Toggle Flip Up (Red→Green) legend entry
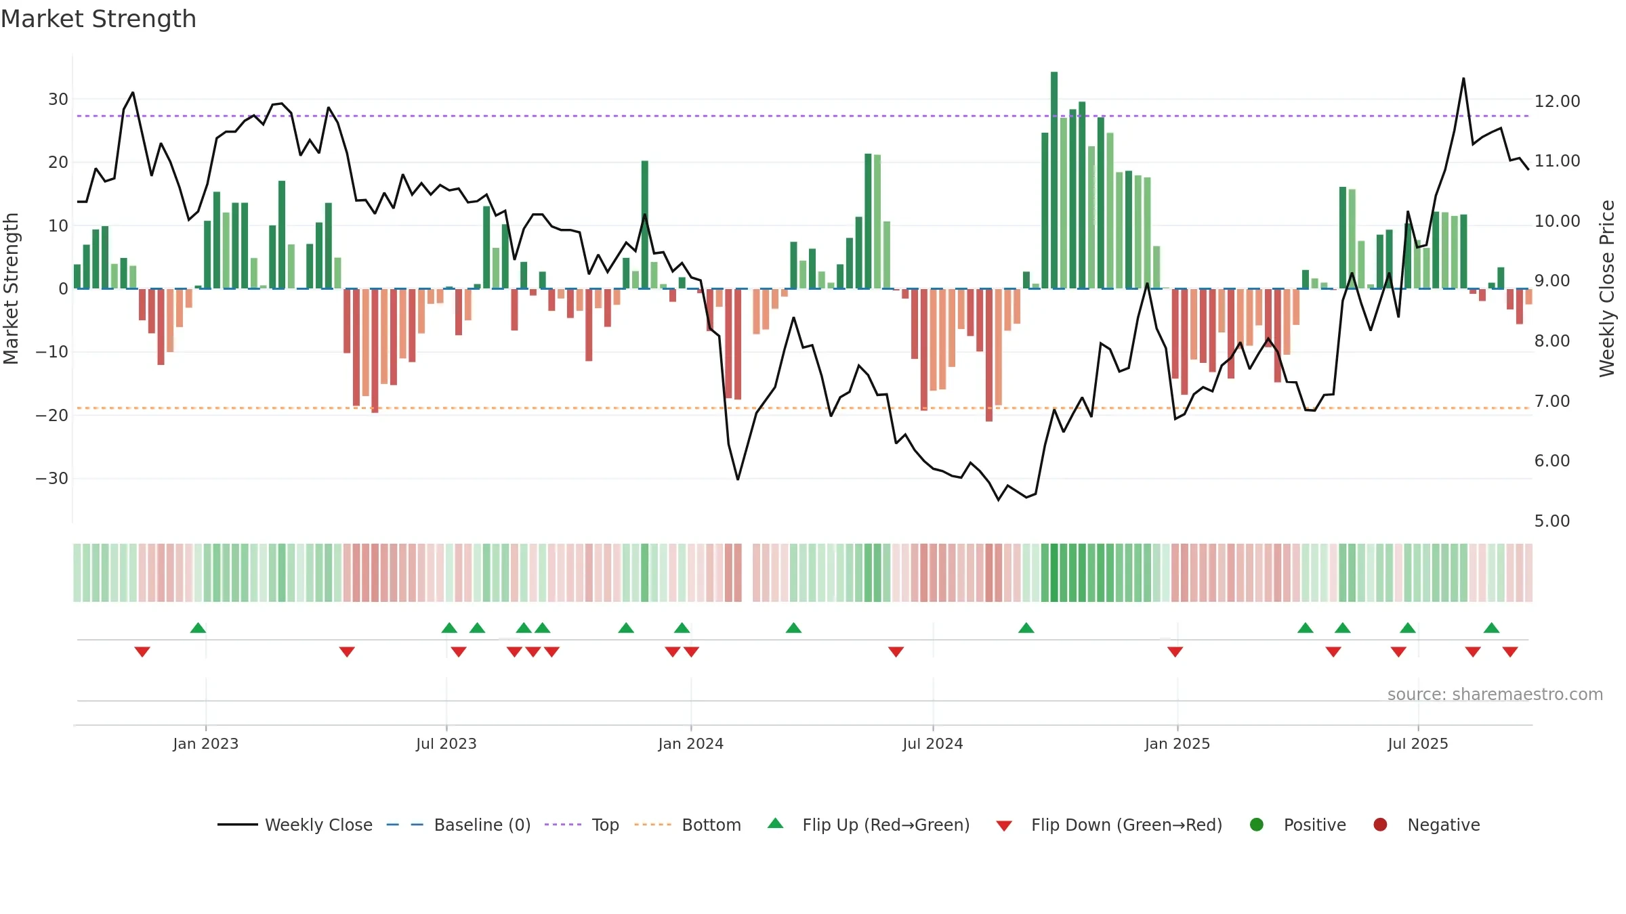Screen dimensions: 1626x914 click(x=869, y=825)
